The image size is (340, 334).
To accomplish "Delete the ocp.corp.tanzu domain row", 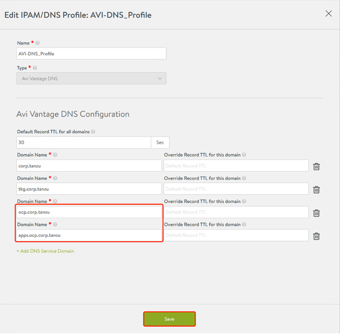I will pyautogui.click(x=316, y=213).
